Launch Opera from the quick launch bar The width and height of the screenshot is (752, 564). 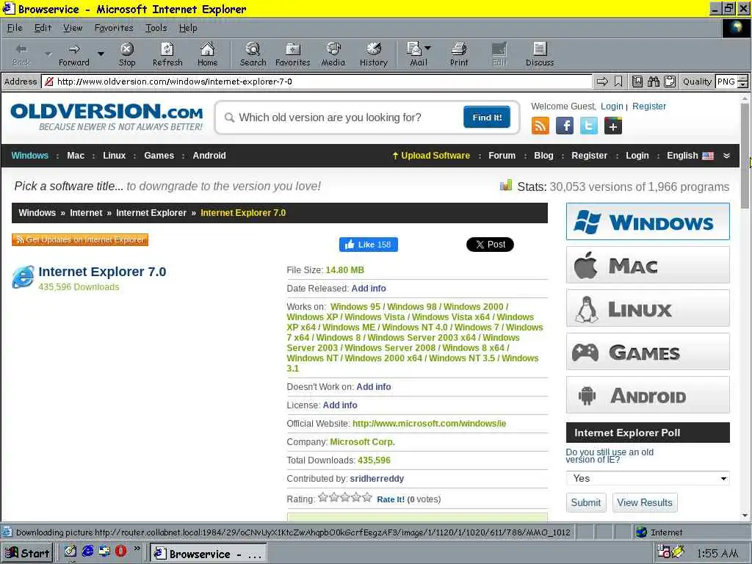click(120, 551)
